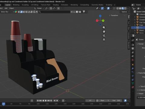The image size is (145, 109).
Task: Select the Cups object in outliner
Action: pyautogui.click(x=141, y=25)
